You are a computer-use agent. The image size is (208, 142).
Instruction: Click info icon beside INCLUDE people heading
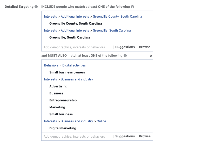point(132,7)
